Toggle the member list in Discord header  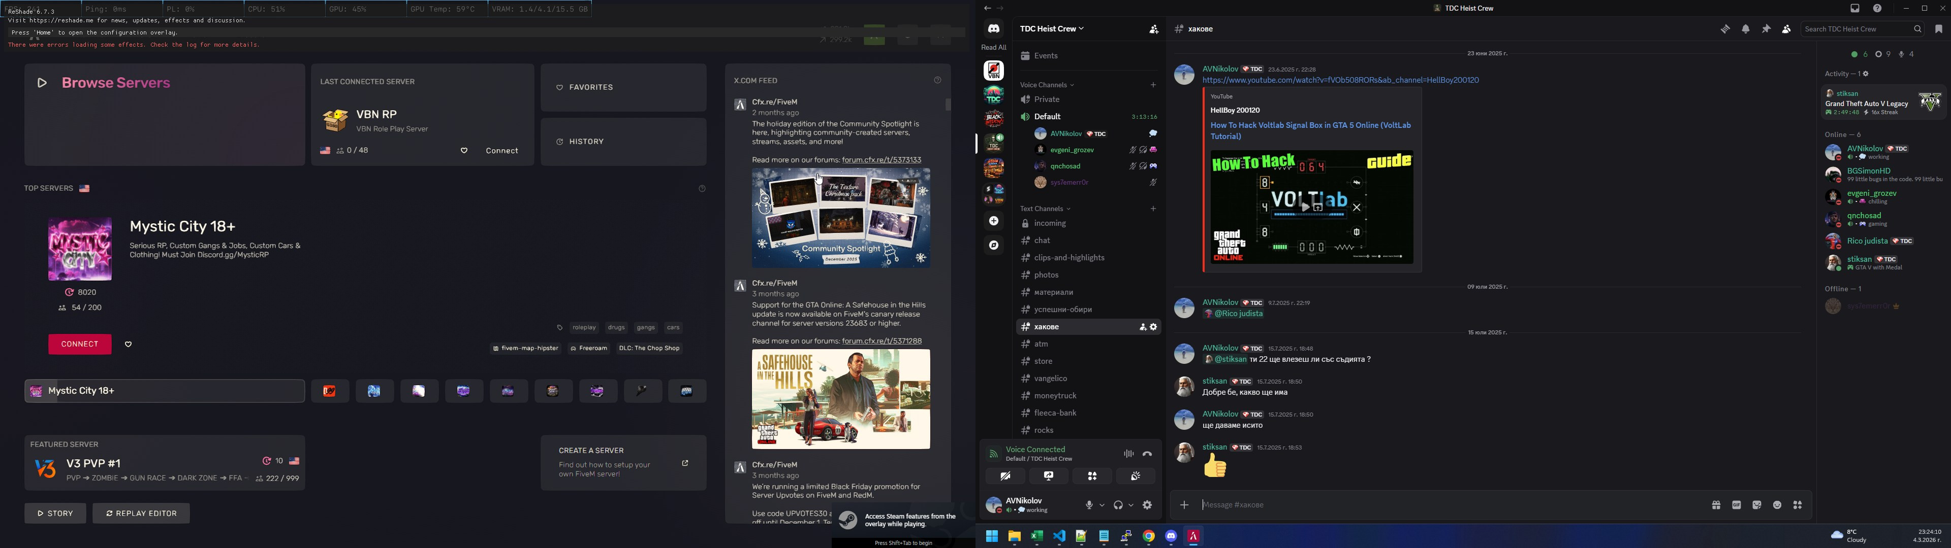(x=1787, y=29)
